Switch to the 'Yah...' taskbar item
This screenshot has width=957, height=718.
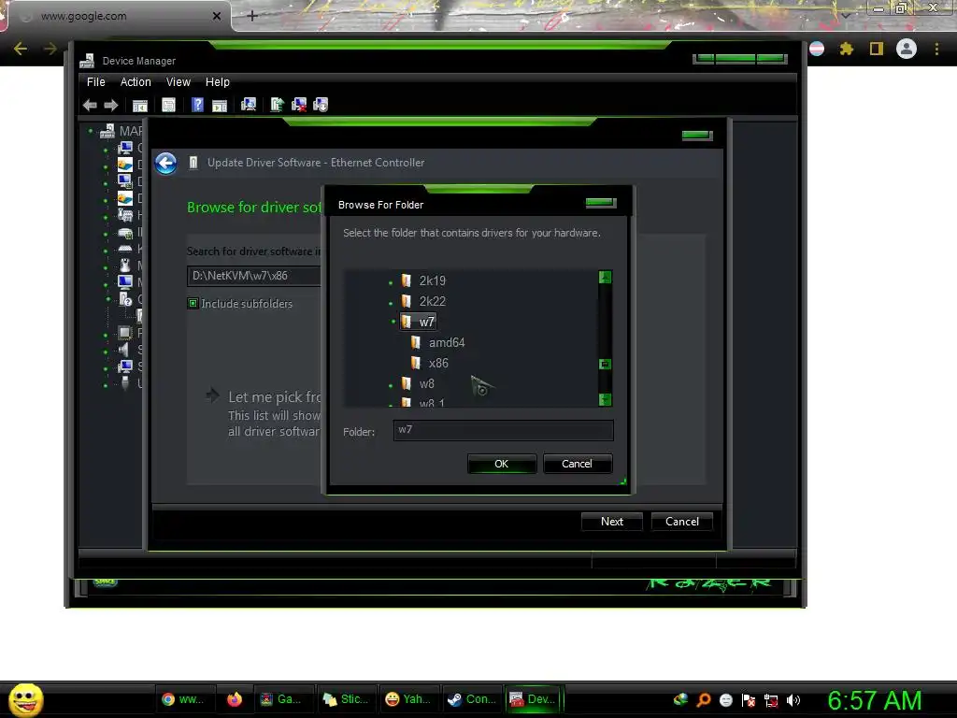tap(408, 699)
